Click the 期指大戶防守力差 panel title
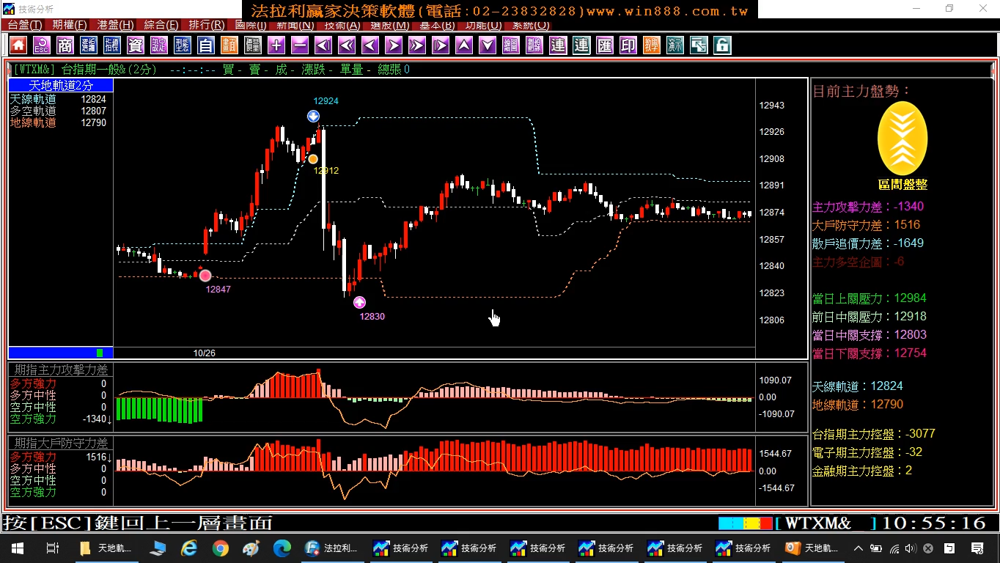The width and height of the screenshot is (1000, 563). (61, 444)
